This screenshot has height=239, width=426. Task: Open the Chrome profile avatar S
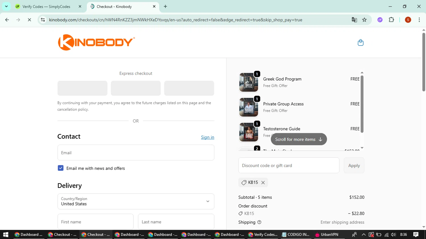(408, 20)
